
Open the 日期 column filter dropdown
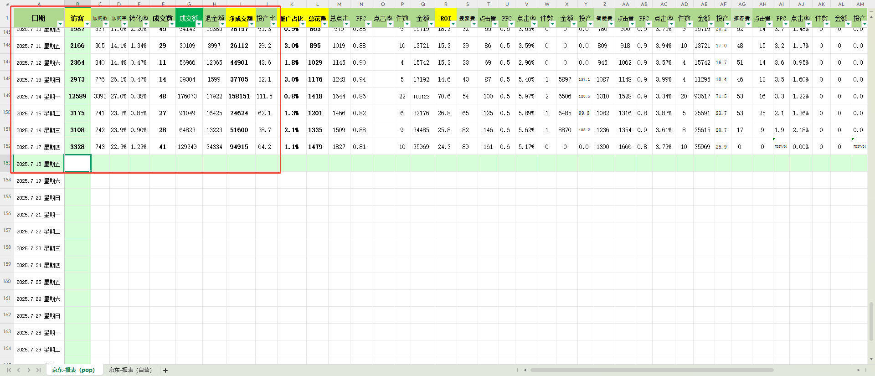(60, 24)
